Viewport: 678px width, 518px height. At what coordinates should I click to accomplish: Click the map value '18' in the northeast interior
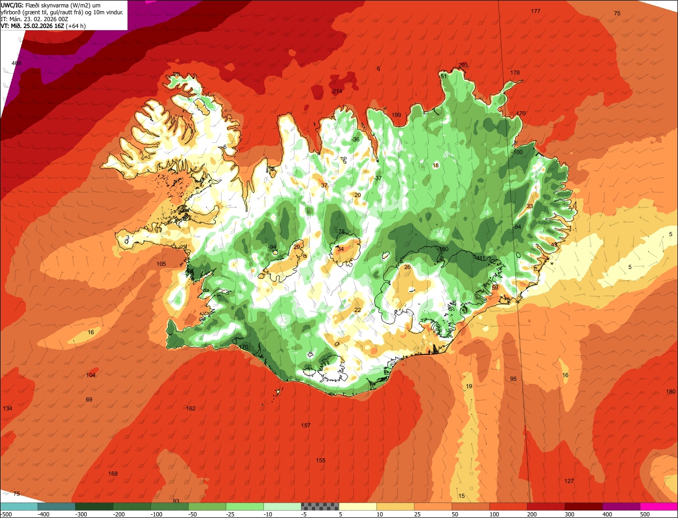[436, 165]
